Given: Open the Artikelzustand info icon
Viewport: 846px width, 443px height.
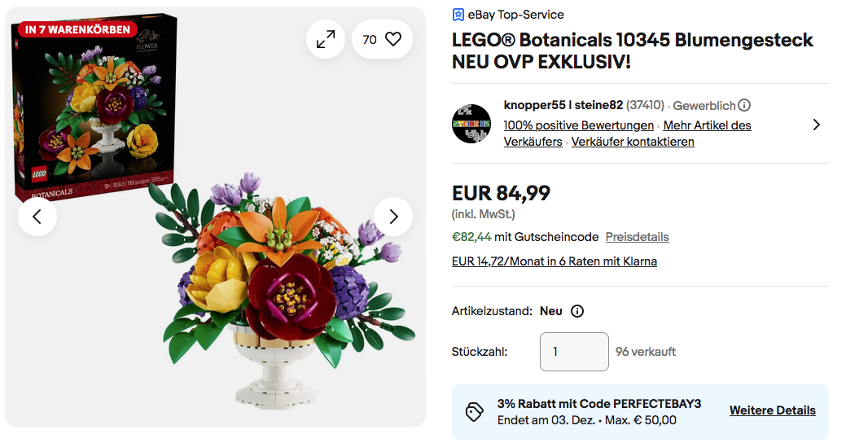Looking at the screenshot, I should click(x=577, y=311).
